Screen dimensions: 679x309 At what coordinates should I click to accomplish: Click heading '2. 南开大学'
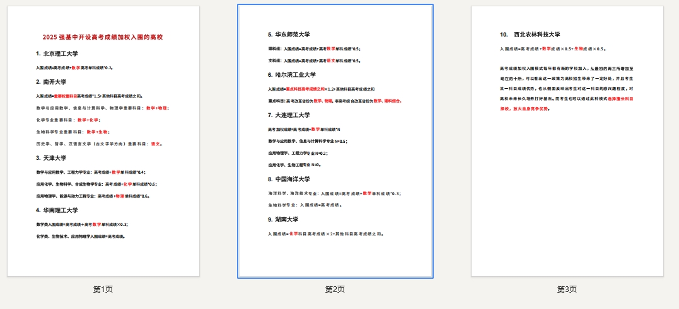coord(52,82)
